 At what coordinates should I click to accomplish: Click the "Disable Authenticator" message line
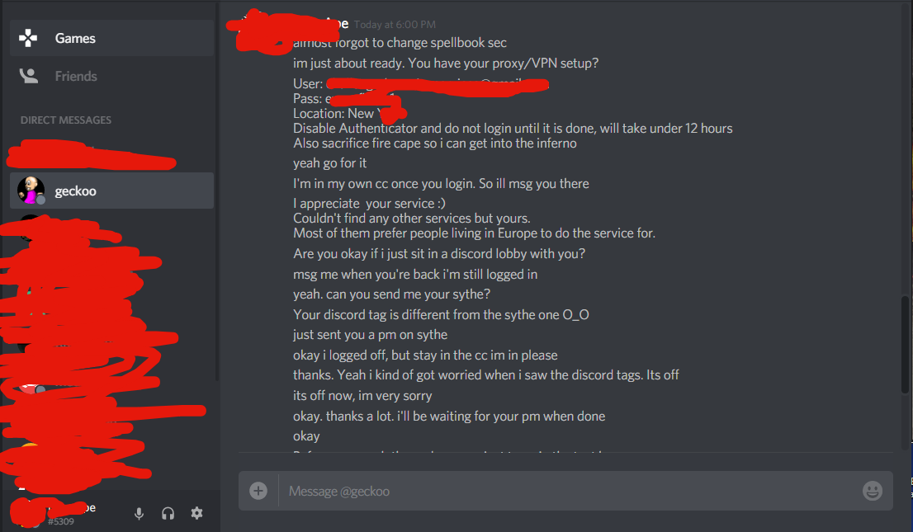pos(513,128)
